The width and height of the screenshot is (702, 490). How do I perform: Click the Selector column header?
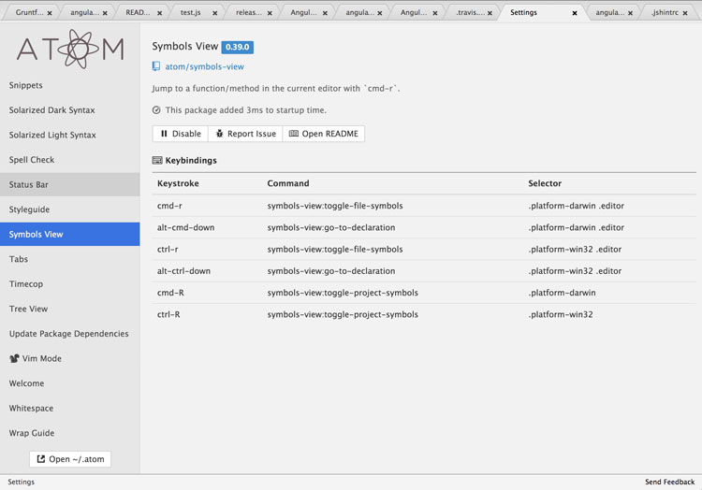coord(545,183)
